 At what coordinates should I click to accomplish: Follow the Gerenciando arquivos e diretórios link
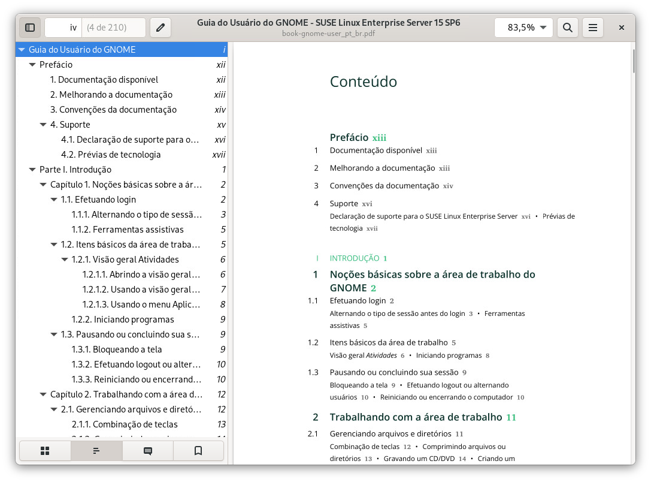(396, 434)
